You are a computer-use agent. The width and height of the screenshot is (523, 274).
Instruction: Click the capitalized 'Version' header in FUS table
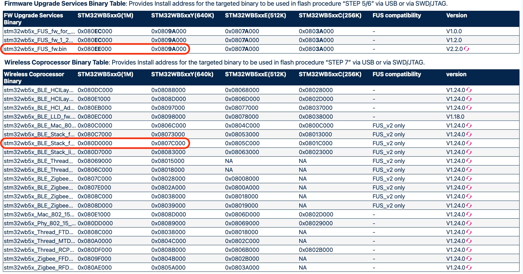[457, 15]
